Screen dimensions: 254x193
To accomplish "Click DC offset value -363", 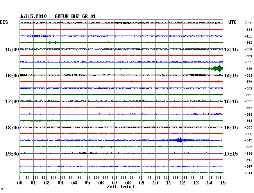I will click(248, 127).
